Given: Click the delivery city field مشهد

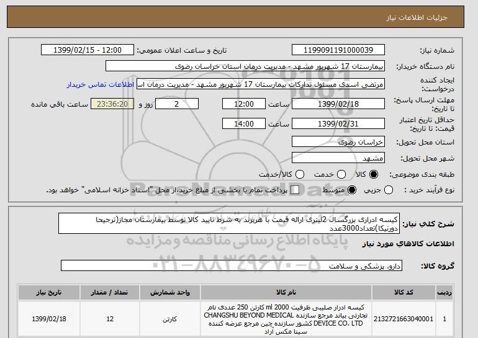Looking at the screenshot, I should pyautogui.click(x=338, y=158).
